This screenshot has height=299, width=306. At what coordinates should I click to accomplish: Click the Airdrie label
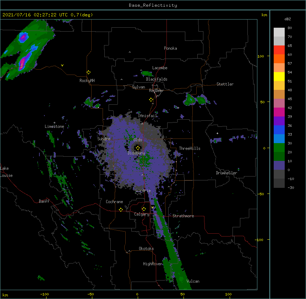click(x=143, y=191)
